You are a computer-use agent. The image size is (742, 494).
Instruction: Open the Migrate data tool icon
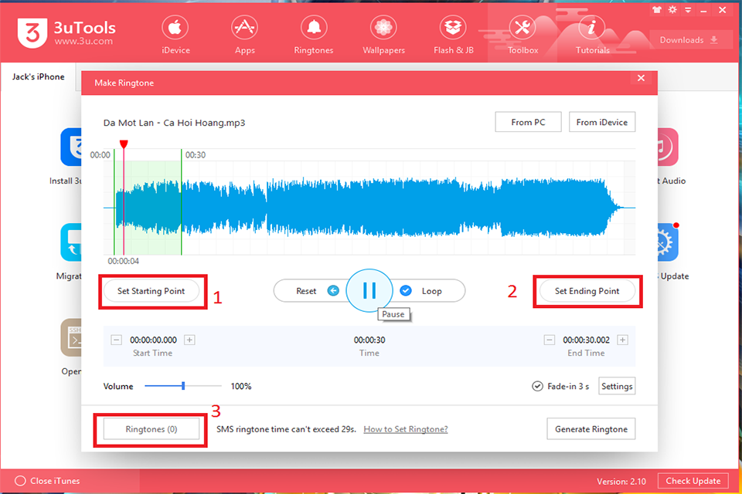[71, 242]
